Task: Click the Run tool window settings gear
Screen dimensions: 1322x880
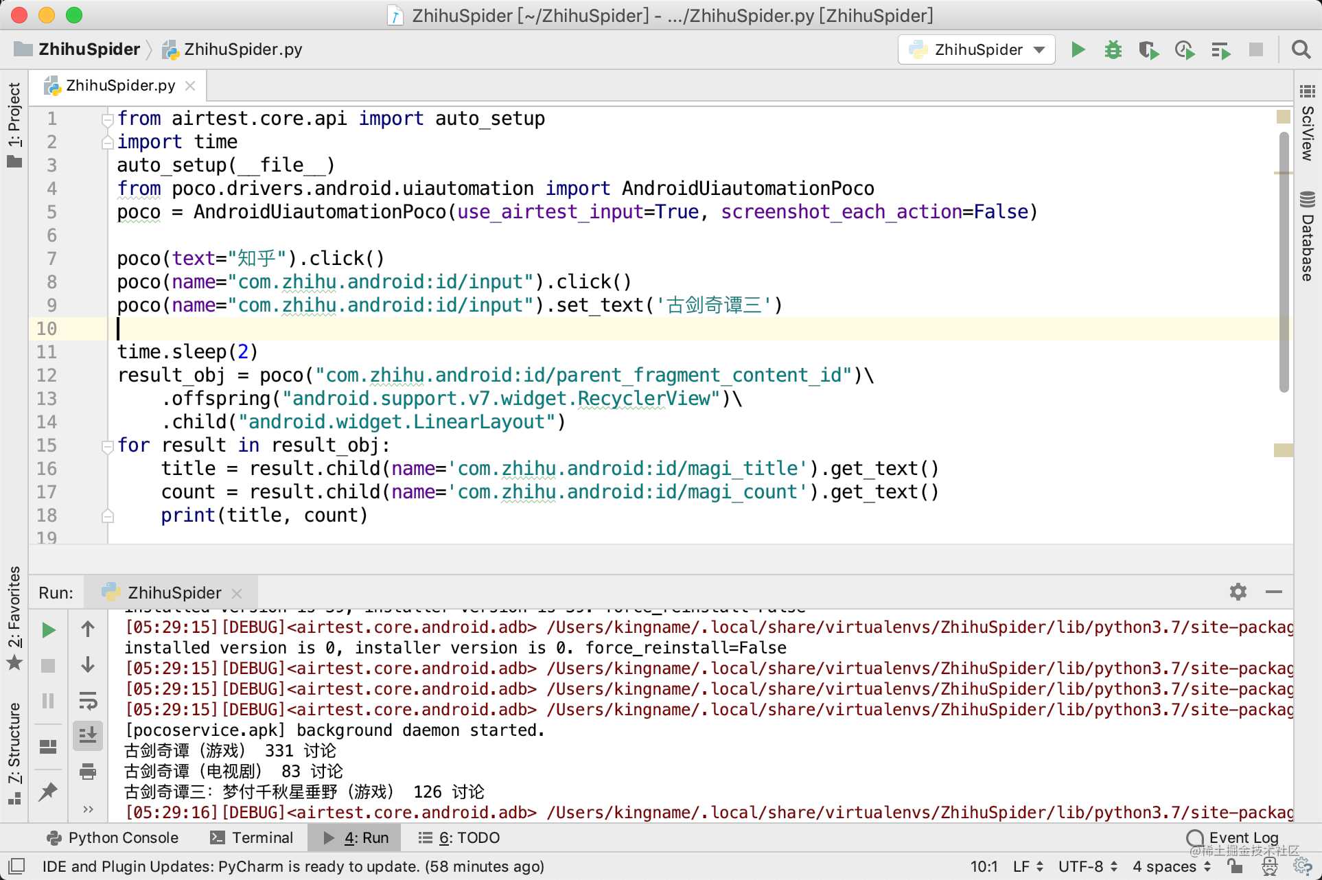Action: point(1236,591)
